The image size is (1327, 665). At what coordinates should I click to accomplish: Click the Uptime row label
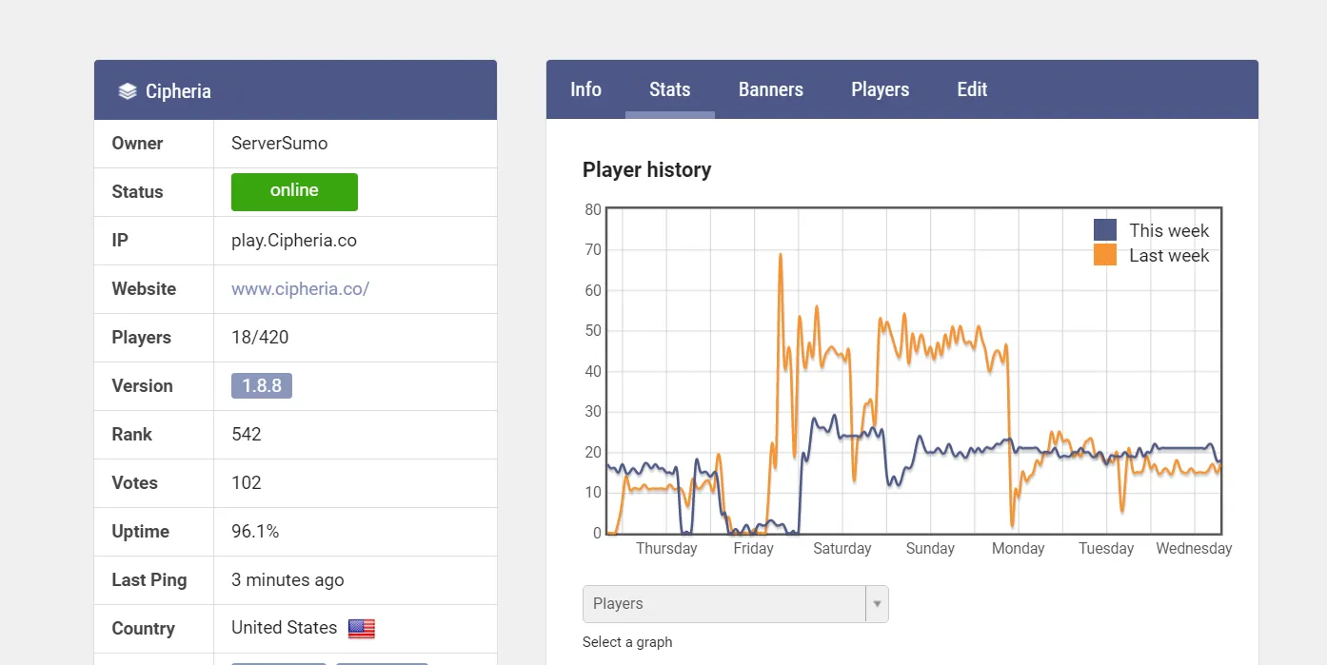pos(140,532)
